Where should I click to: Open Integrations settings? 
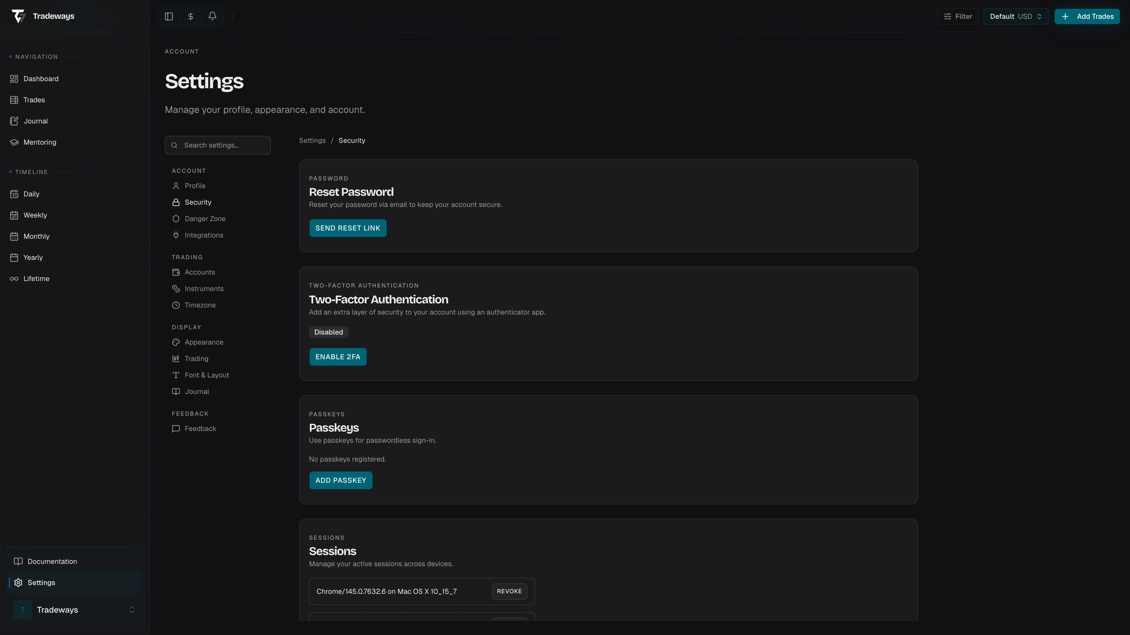click(204, 235)
